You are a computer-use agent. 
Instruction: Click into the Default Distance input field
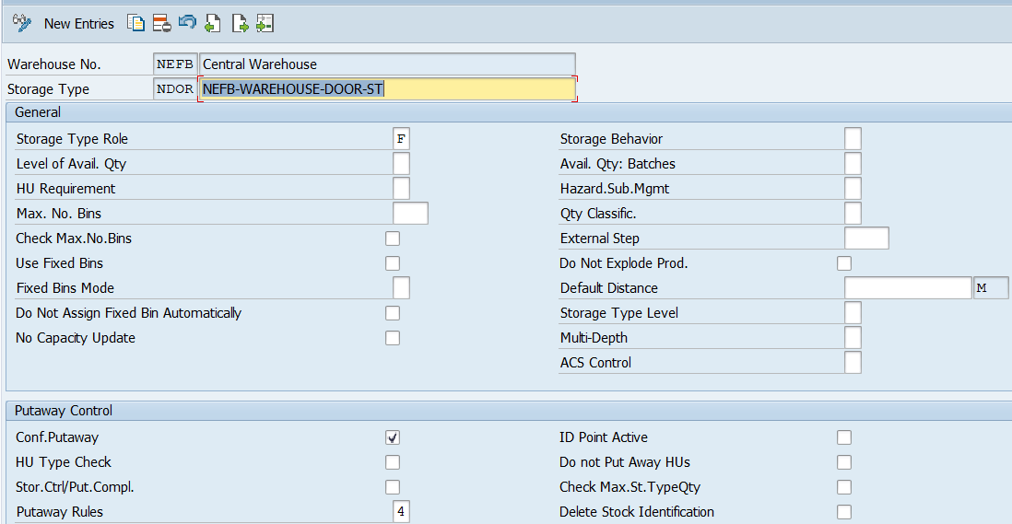[908, 288]
